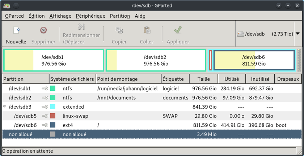Select the non alloué row in list
Image resolution: width=304 pixels, height=156 pixels.
tap(109, 134)
